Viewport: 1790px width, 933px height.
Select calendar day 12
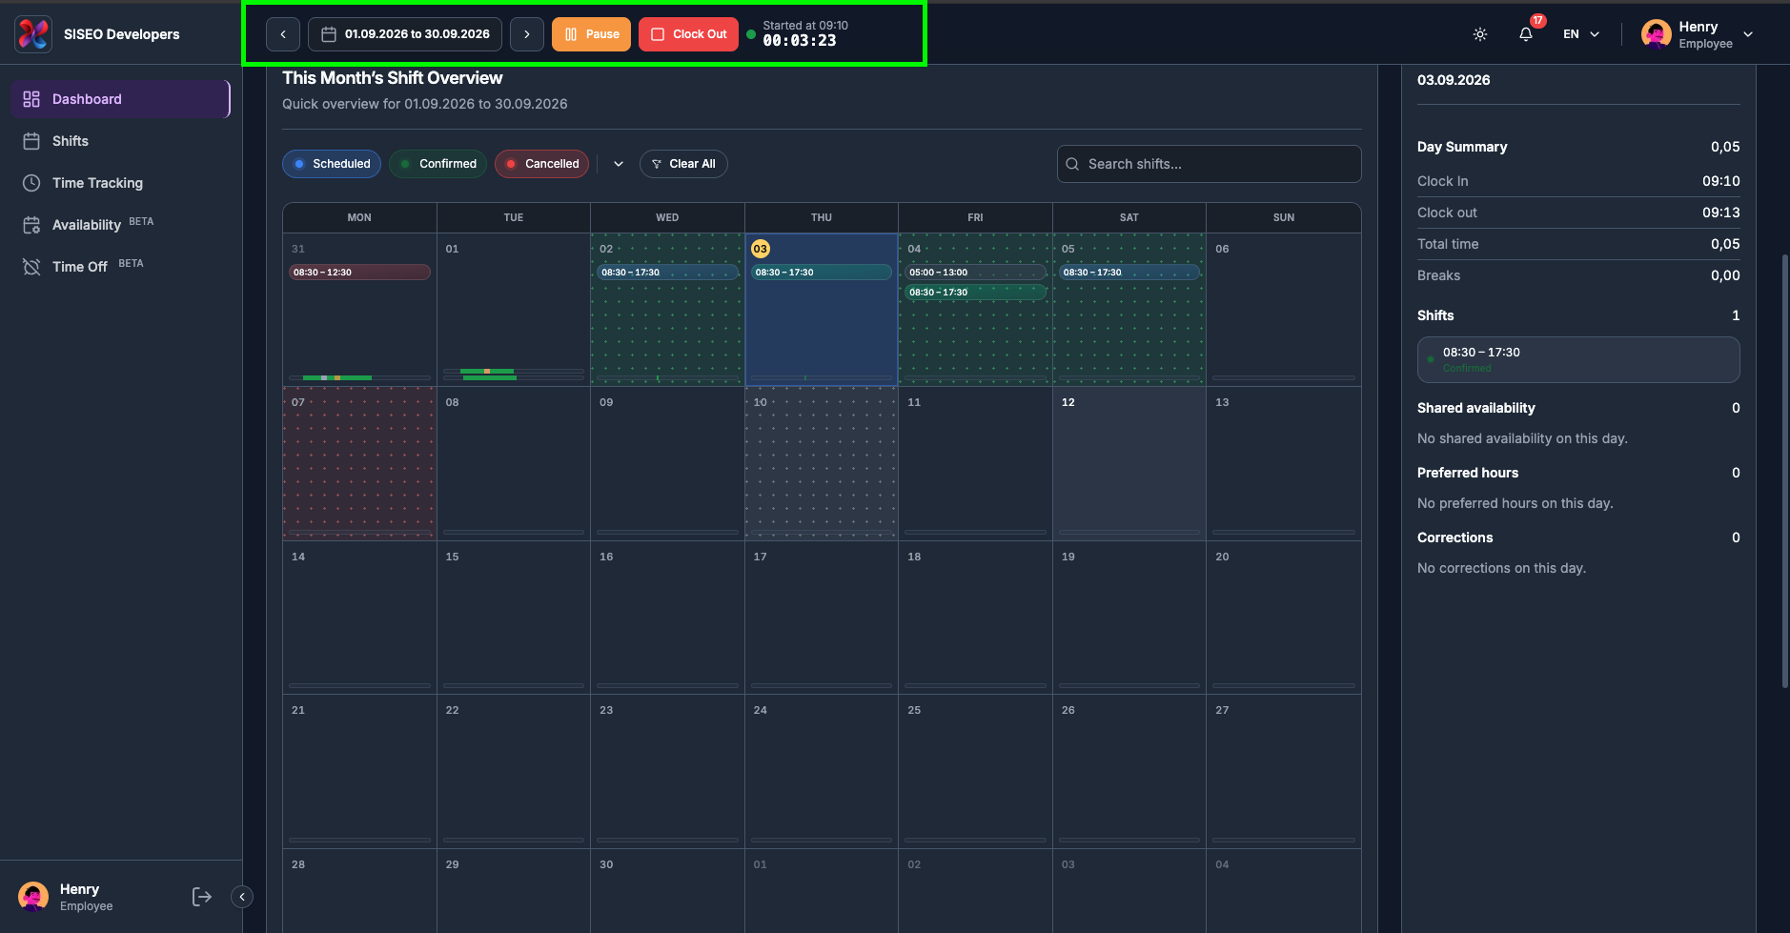click(1129, 463)
